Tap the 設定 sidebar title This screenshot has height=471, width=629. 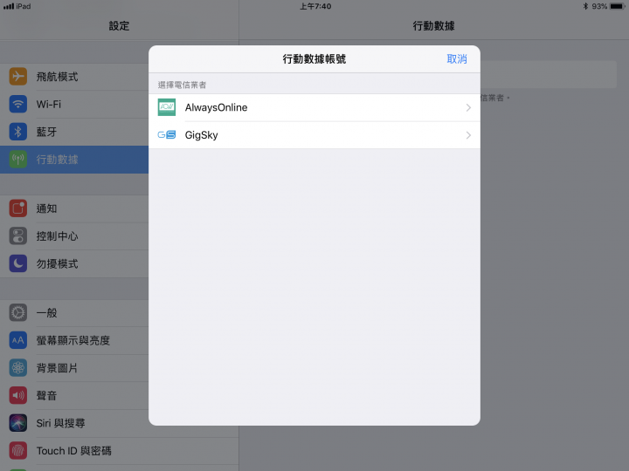[x=119, y=26]
